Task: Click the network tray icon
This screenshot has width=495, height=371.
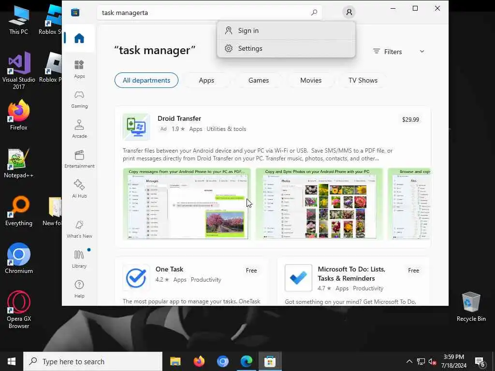Action: click(x=421, y=361)
